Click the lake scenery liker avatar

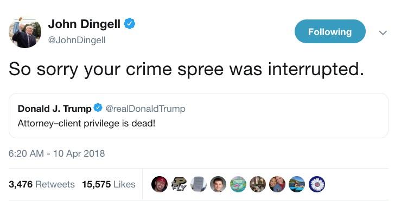click(x=297, y=184)
